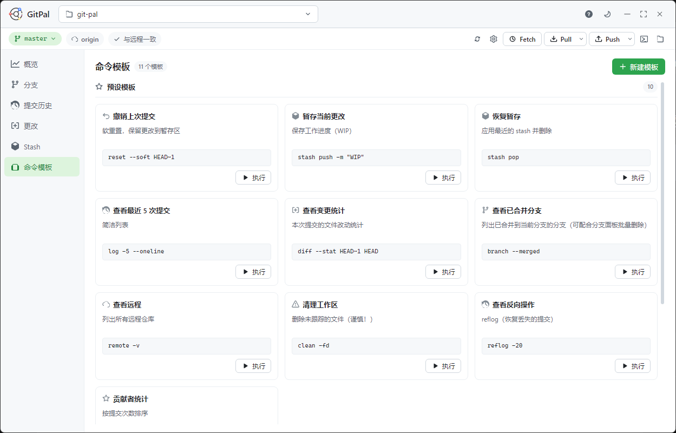Image resolution: width=676 pixels, height=433 pixels.
Task: Click description 删除未跟踪的文件（谨慎！）
Action: pyautogui.click(x=332, y=319)
